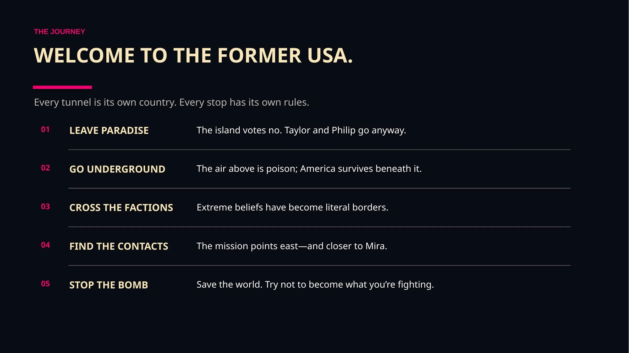Select the 'FIND THE CONTACTS' step title
629x353 pixels.
pyautogui.click(x=119, y=246)
